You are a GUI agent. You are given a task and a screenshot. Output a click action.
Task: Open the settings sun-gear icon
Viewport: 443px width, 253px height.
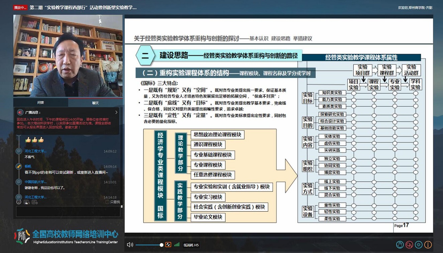[419, 245]
